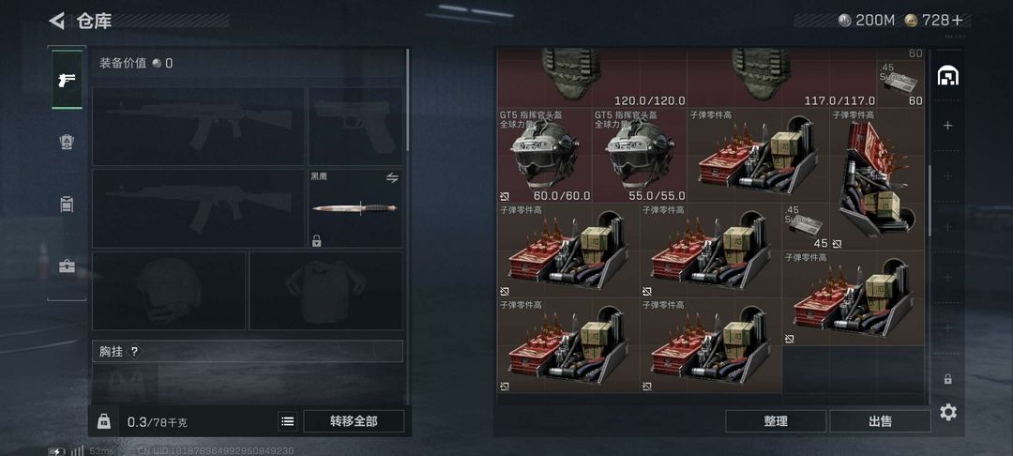
Task: Open the briefcase safe-box tab in sidebar
Action: [68, 266]
